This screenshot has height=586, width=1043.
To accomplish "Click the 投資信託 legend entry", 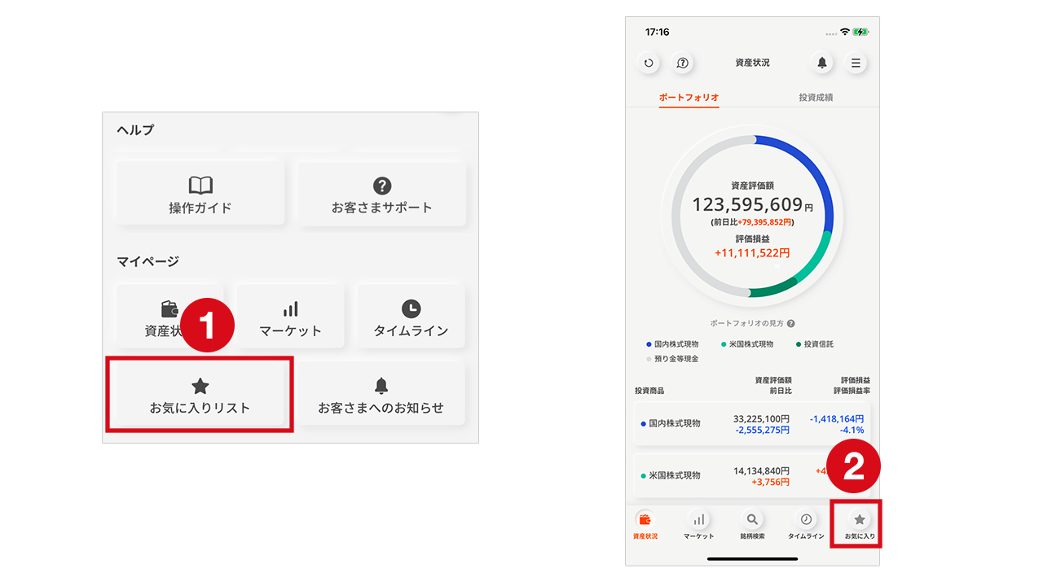I will pos(814,344).
